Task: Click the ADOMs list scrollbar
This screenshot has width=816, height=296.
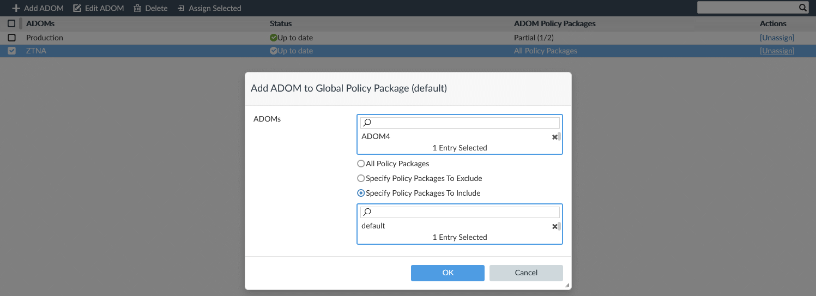Action: [559, 136]
